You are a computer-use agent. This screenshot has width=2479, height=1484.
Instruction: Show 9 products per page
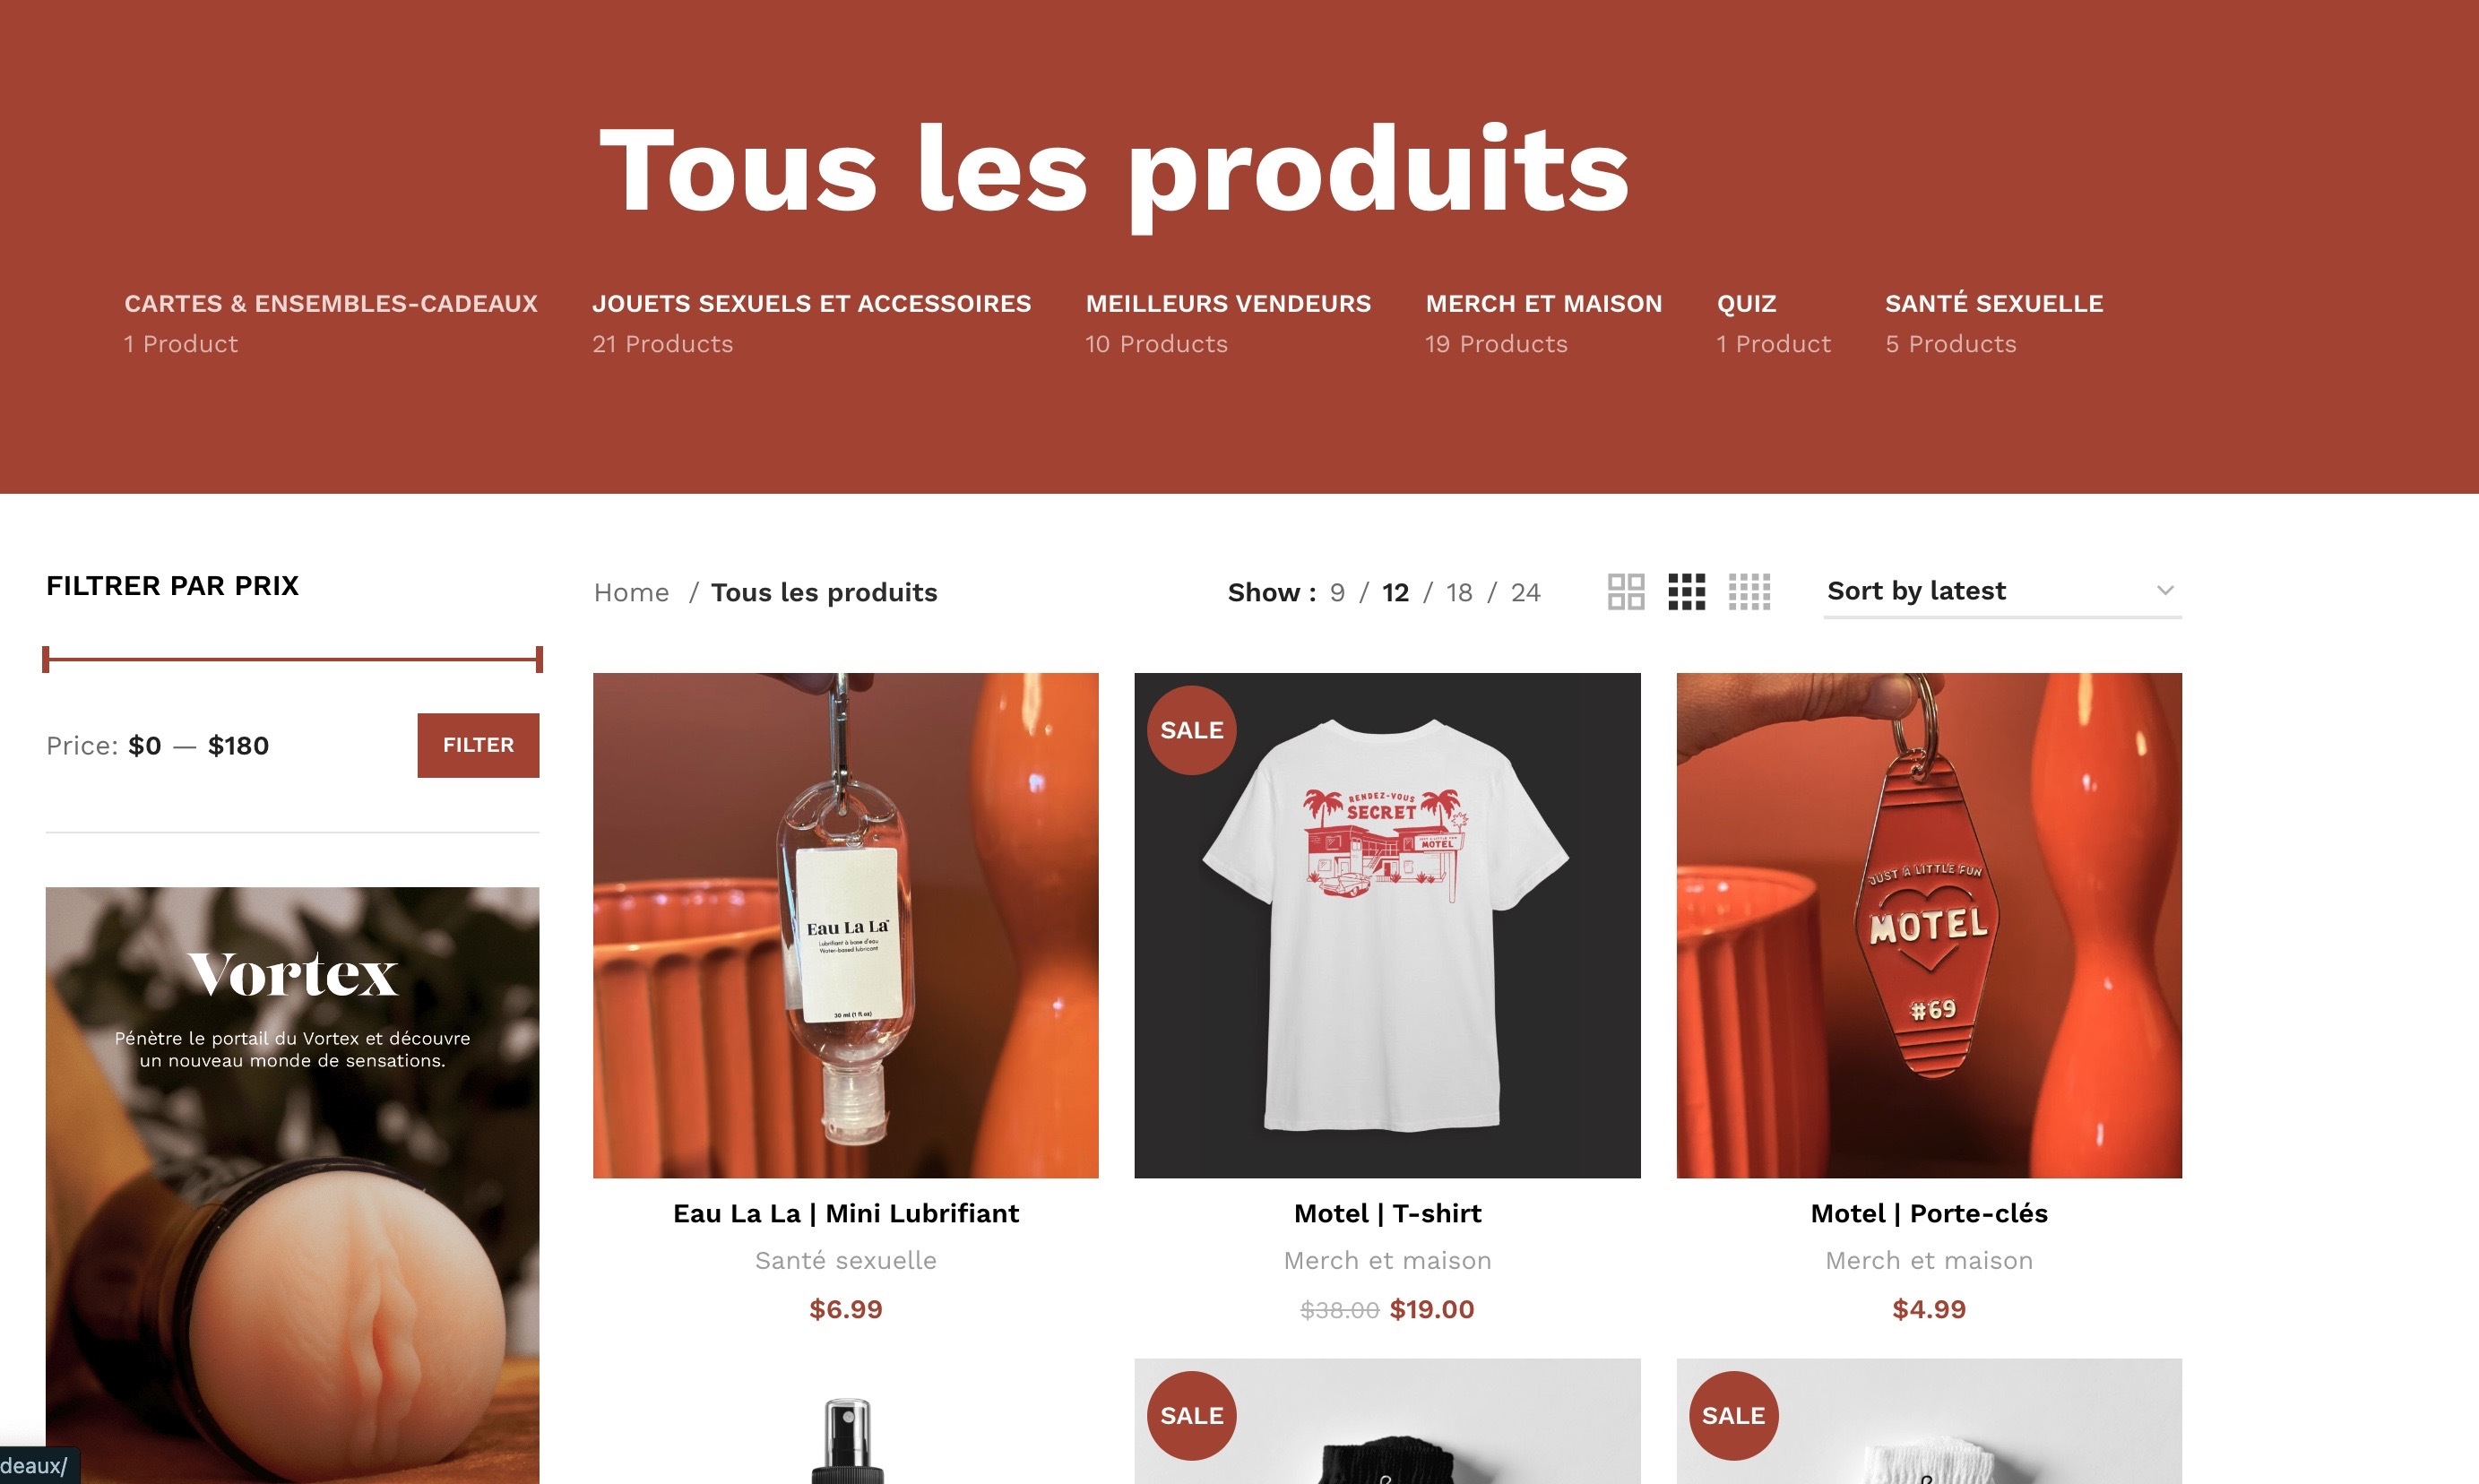tap(1337, 593)
